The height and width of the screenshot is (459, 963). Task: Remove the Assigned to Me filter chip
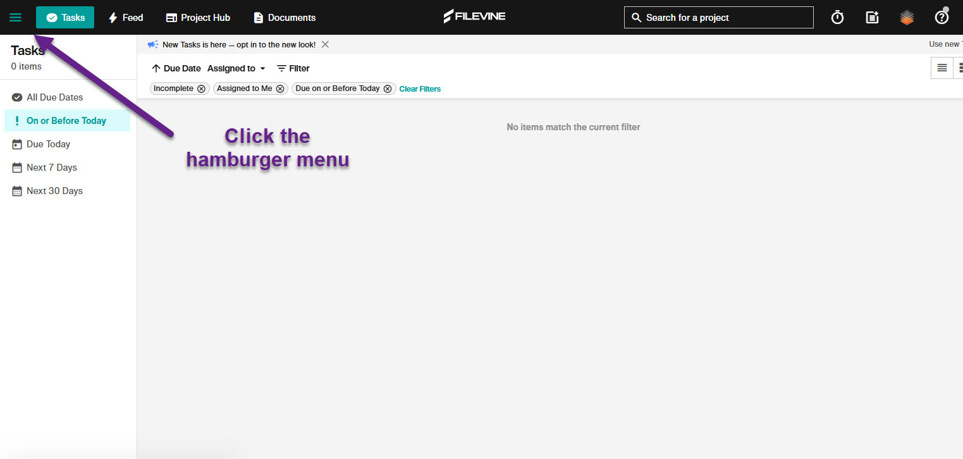click(x=280, y=89)
